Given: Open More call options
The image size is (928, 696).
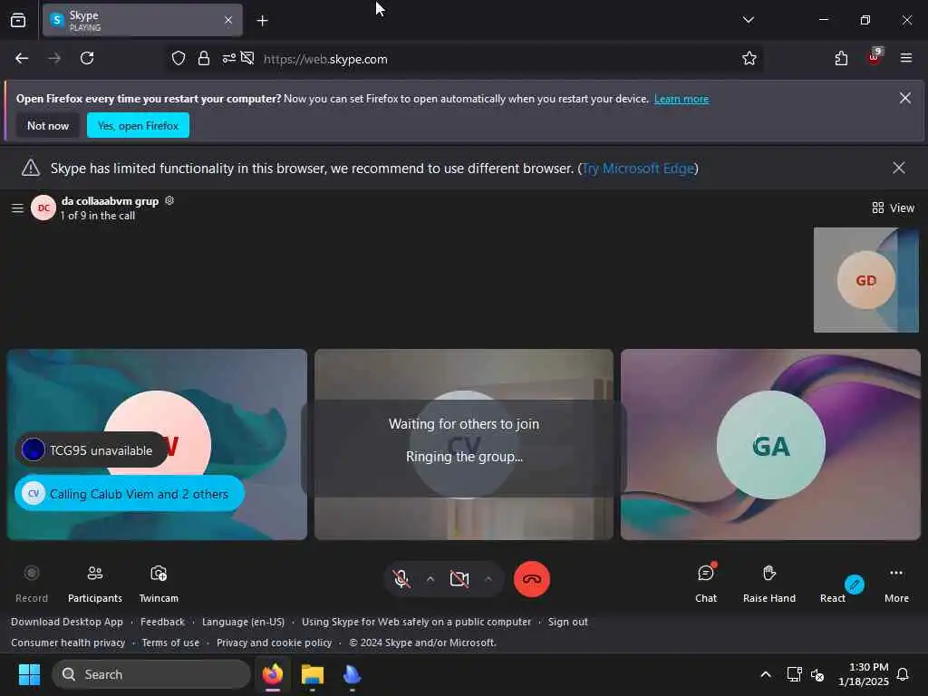Looking at the screenshot, I should point(896,584).
